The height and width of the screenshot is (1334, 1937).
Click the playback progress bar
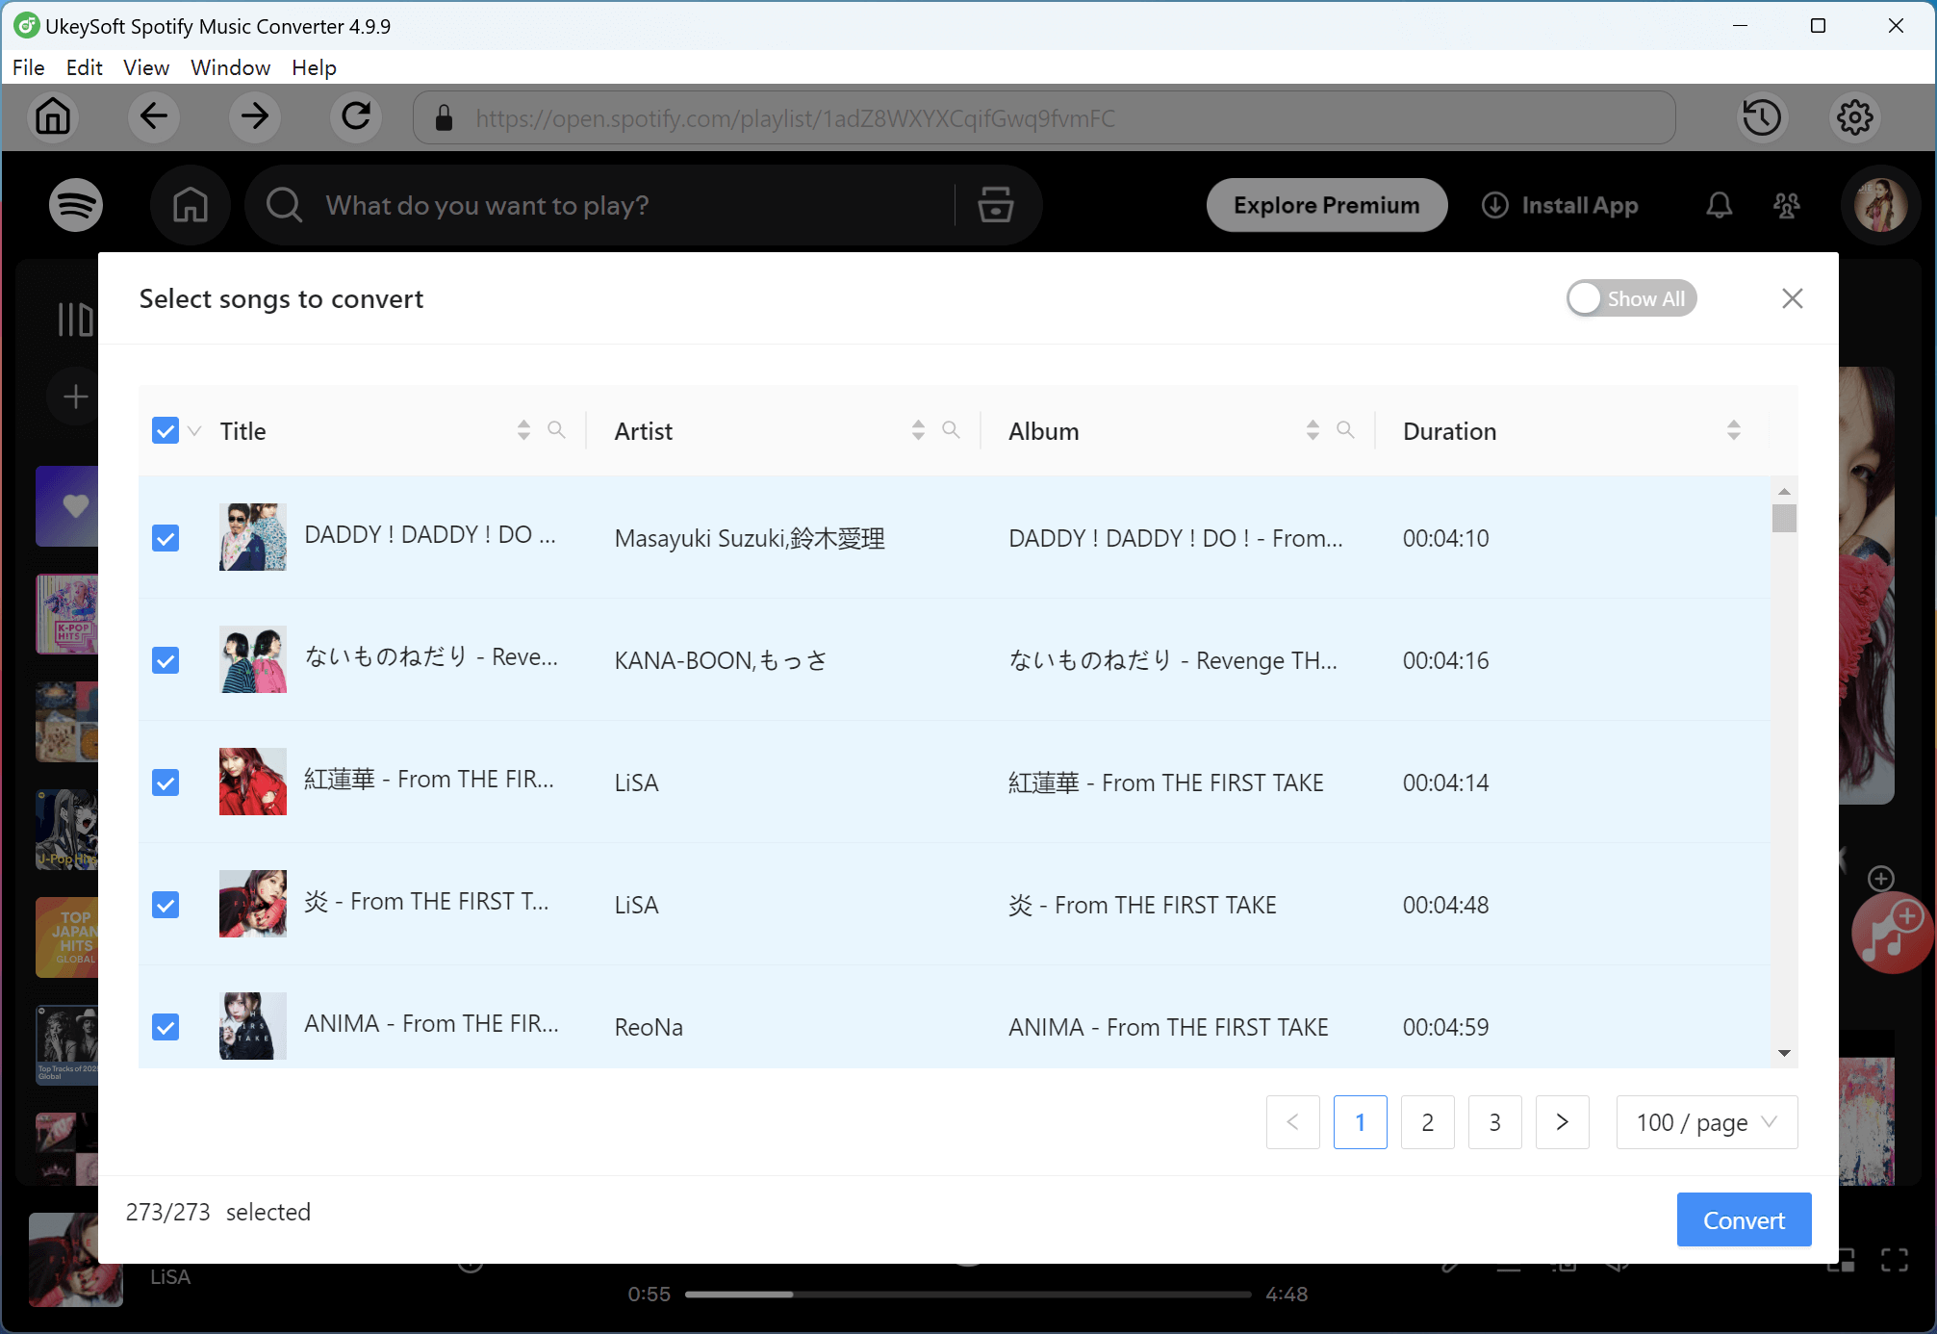(x=969, y=1294)
